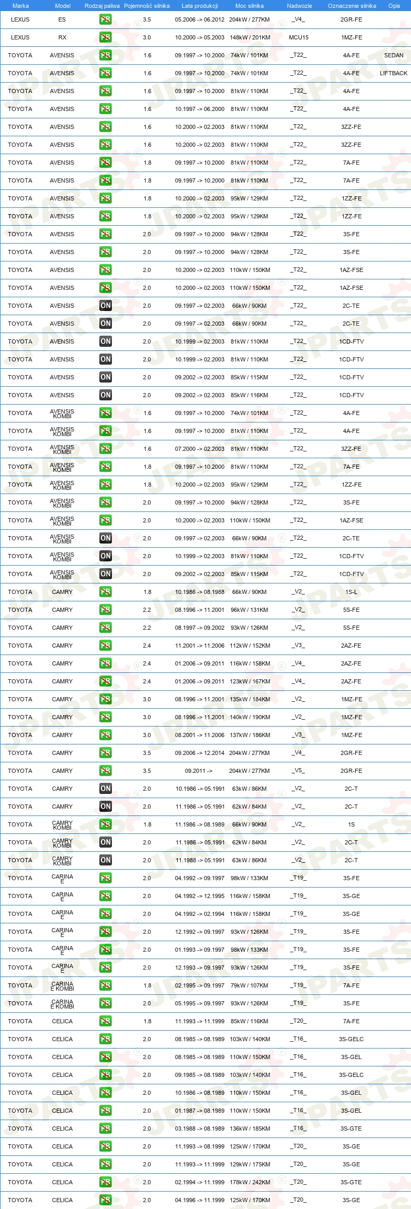Click the fuel icon for Avensis Kombi 74kW / 101KM
Screen dimensions: 411x1209
(106, 413)
